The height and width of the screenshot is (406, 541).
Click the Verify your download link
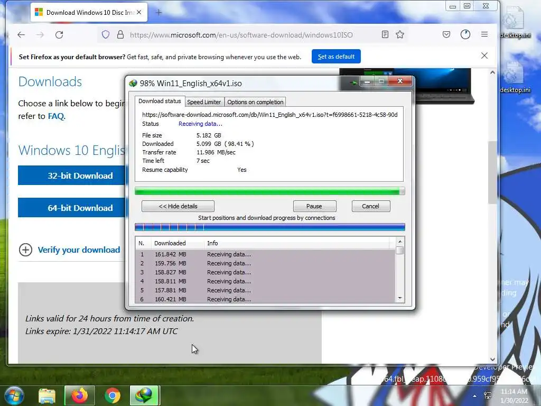(x=79, y=250)
